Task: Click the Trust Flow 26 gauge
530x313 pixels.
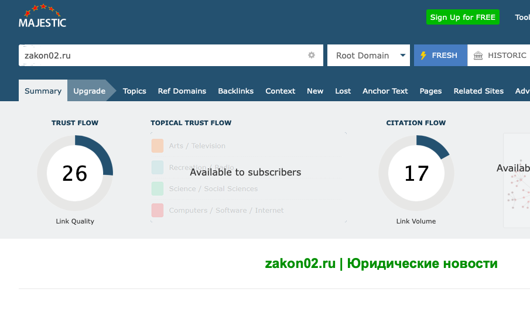Action: tap(75, 173)
